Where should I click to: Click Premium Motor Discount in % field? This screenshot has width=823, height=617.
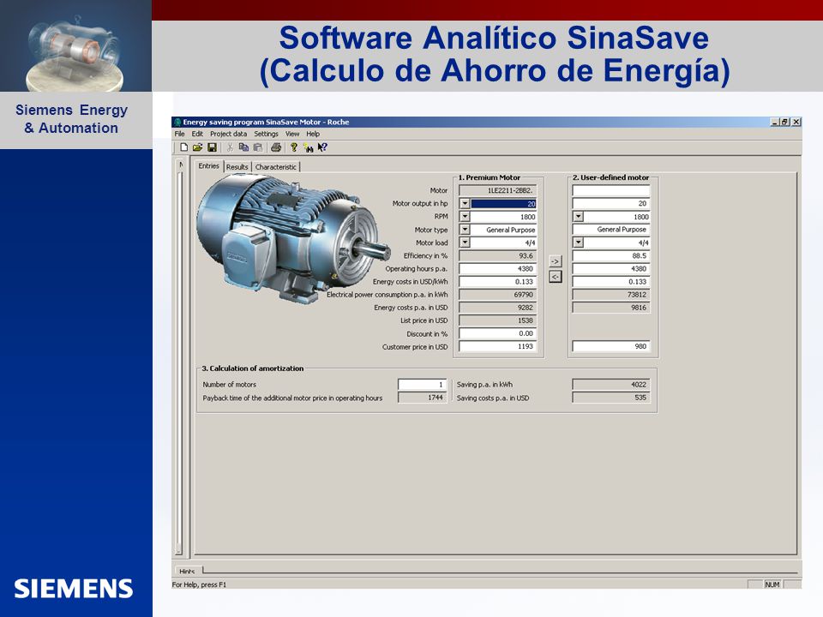[498, 333]
